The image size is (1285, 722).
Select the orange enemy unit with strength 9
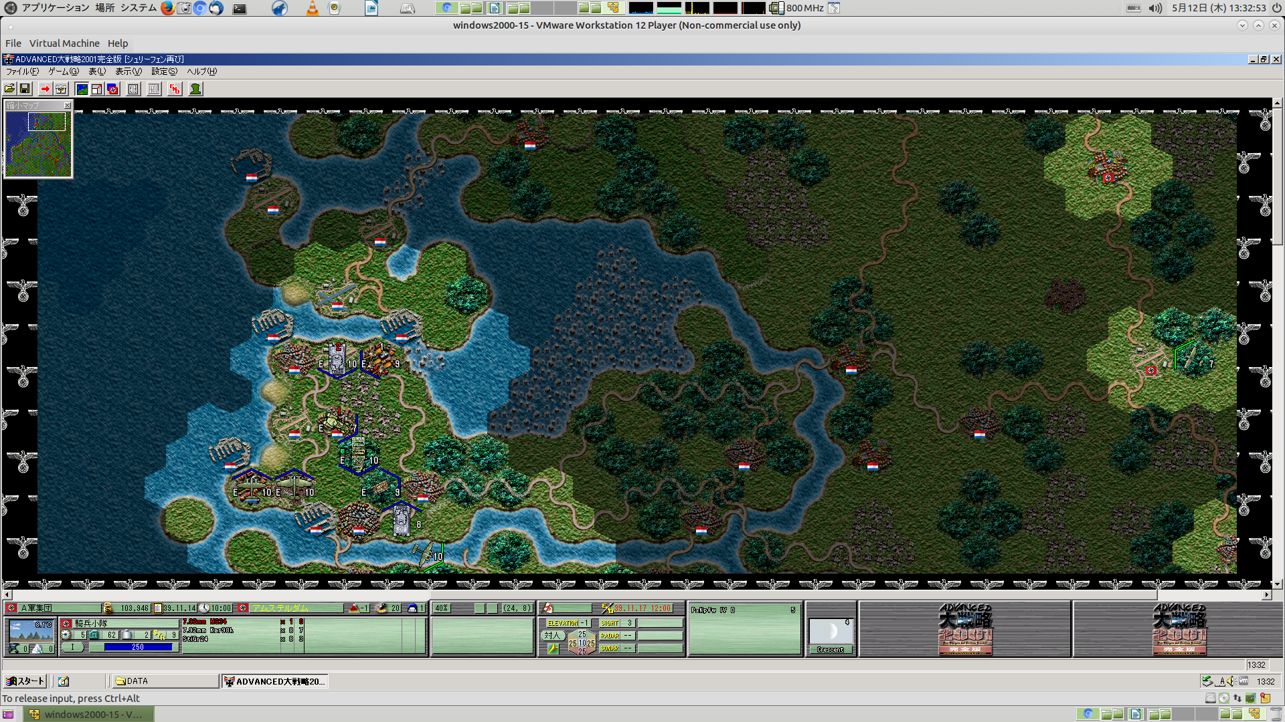click(381, 359)
